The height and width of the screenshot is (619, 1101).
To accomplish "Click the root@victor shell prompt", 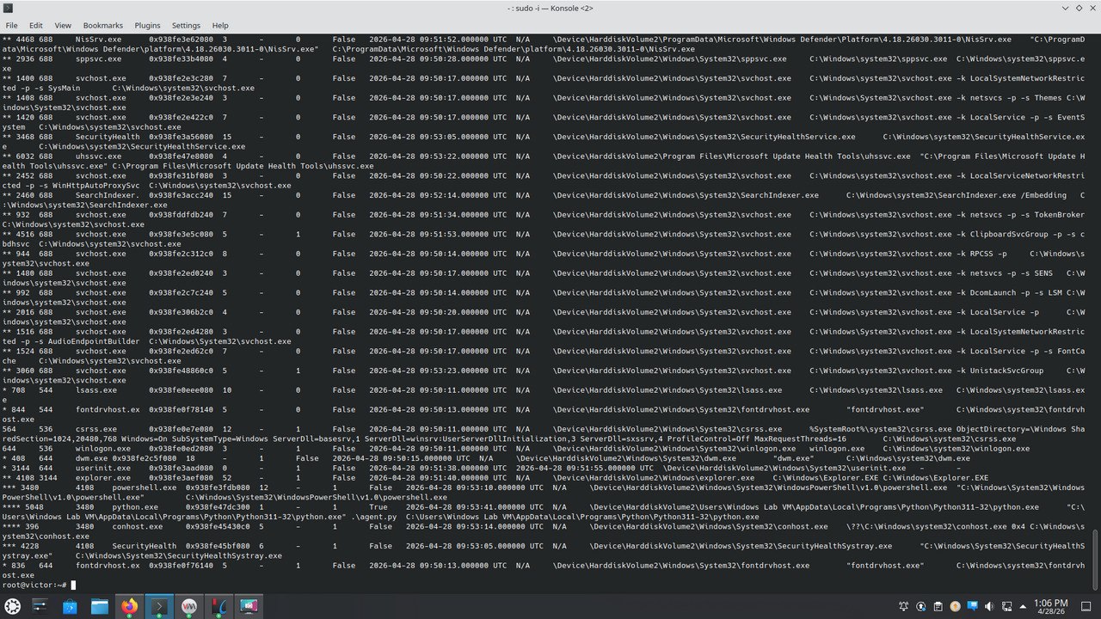I will pyautogui.click(x=34, y=585).
